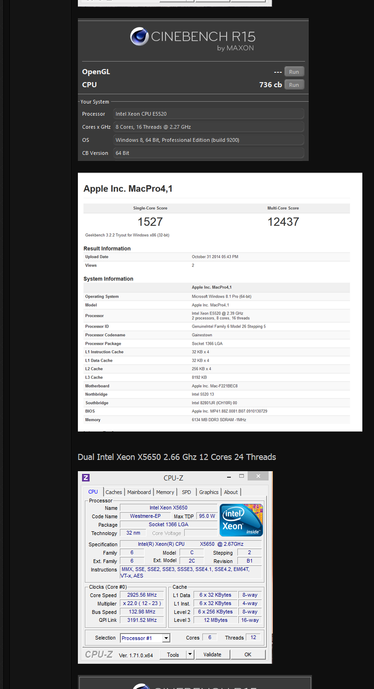This screenshot has height=689, width=374.
Task: Click the 8 Cores, 16 Threads field
Action: pyautogui.click(x=209, y=127)
